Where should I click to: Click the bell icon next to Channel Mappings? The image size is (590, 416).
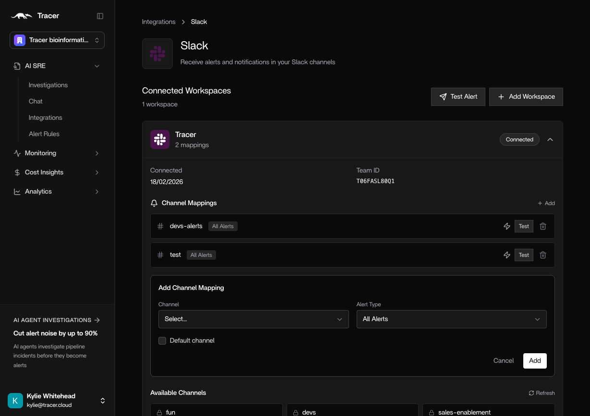(x=154, y=203)
